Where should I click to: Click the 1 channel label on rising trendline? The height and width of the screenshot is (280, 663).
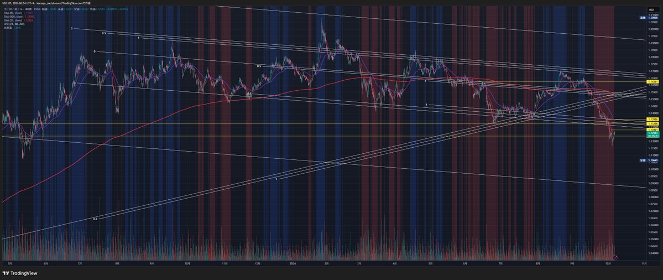tap(276, 179)
